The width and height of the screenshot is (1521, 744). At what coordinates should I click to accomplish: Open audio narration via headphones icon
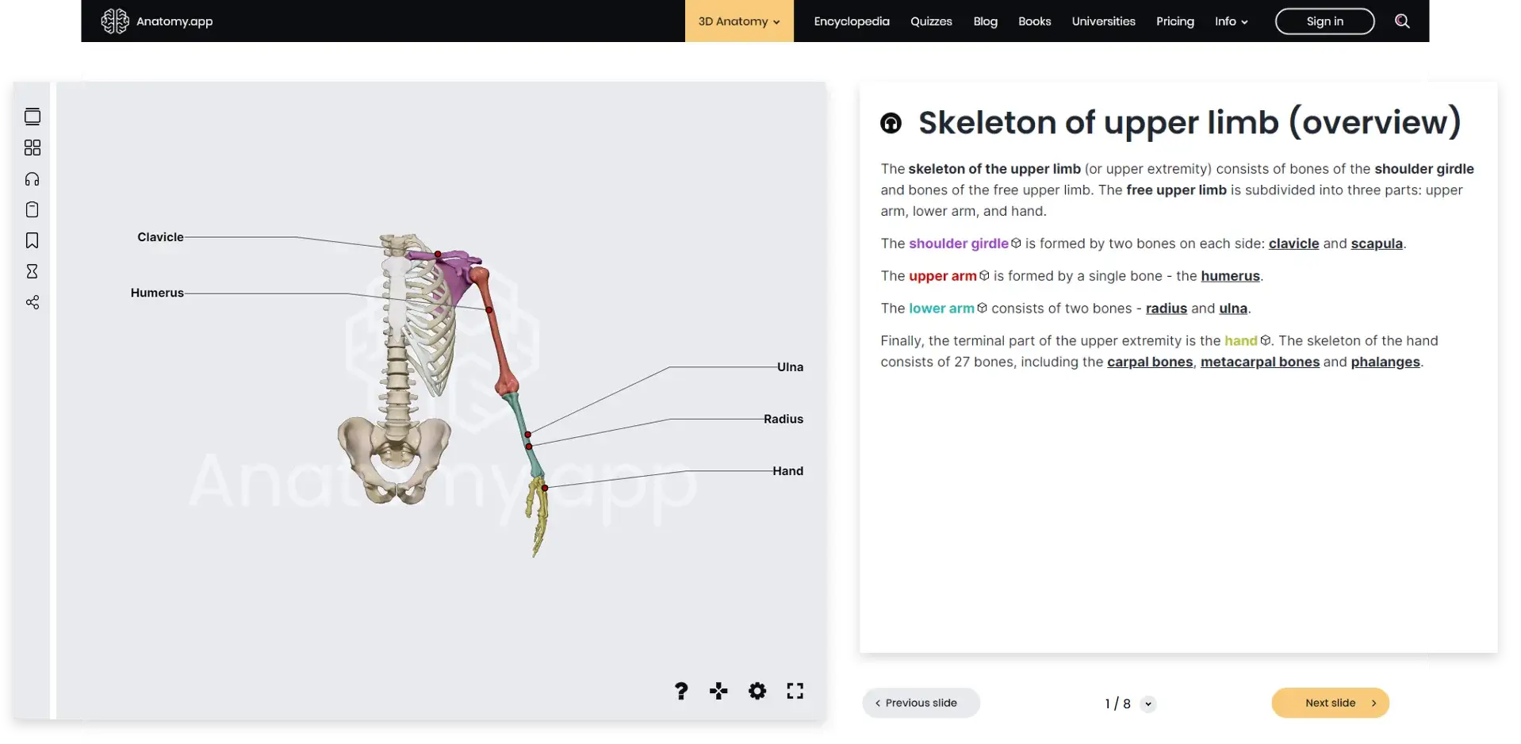point(33,178)
